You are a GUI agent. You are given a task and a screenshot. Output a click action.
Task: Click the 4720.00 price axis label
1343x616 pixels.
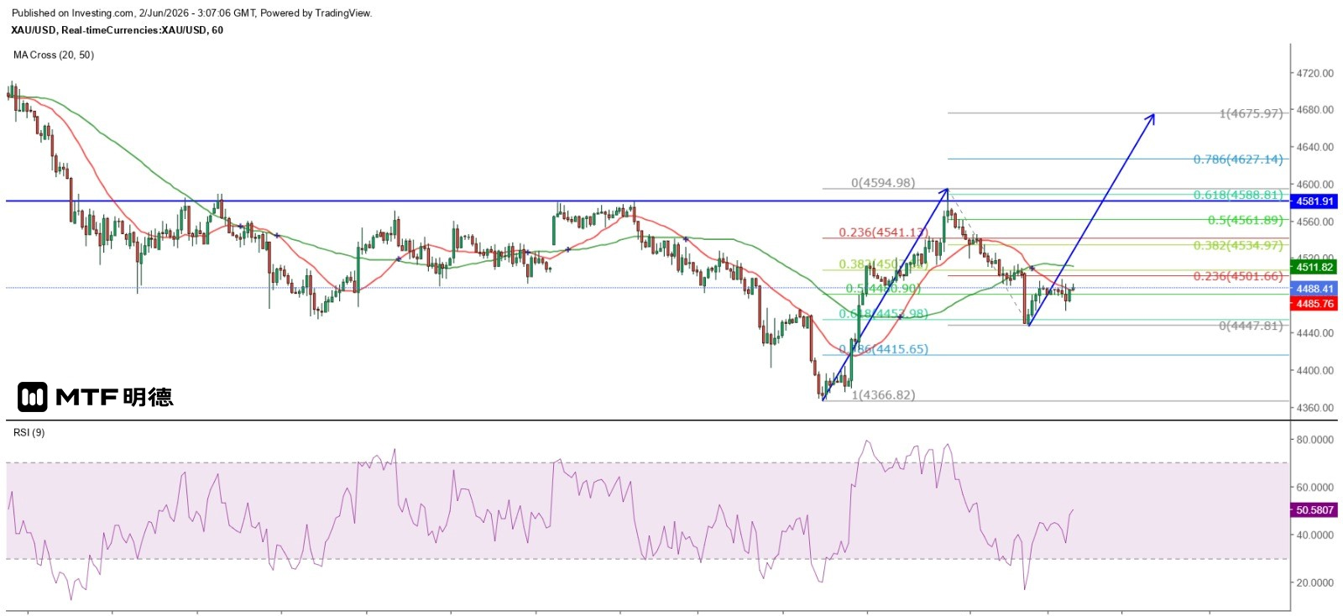pyautogui.click(x=1314, y=74)
